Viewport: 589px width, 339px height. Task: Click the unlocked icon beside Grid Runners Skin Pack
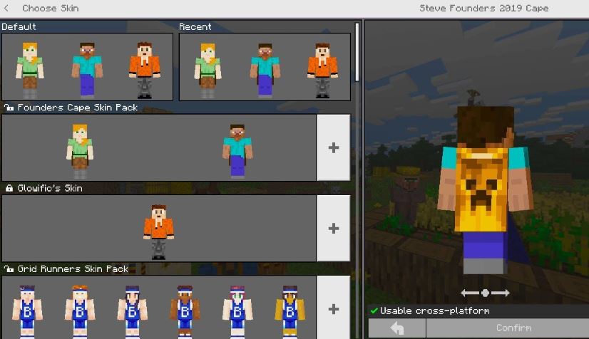[x=9, y=269]
